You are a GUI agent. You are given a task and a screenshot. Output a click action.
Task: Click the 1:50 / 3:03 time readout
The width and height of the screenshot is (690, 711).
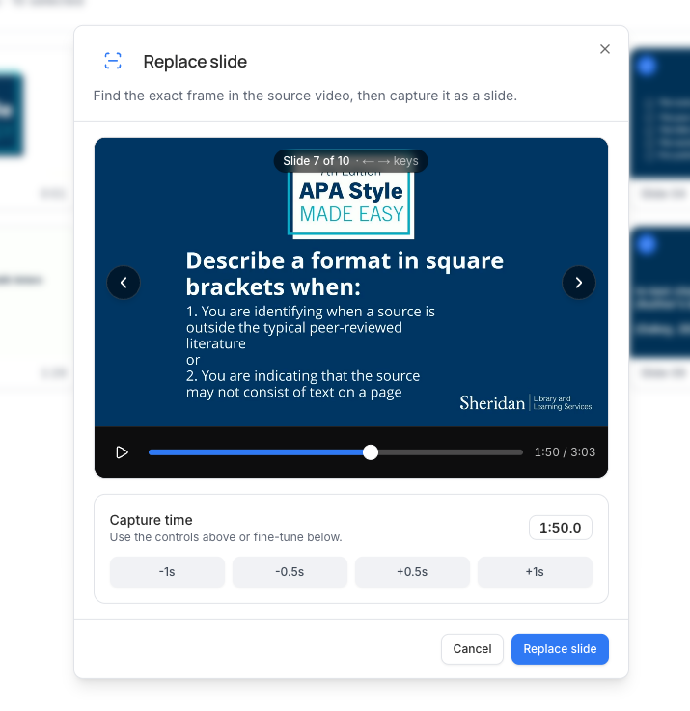565,452
